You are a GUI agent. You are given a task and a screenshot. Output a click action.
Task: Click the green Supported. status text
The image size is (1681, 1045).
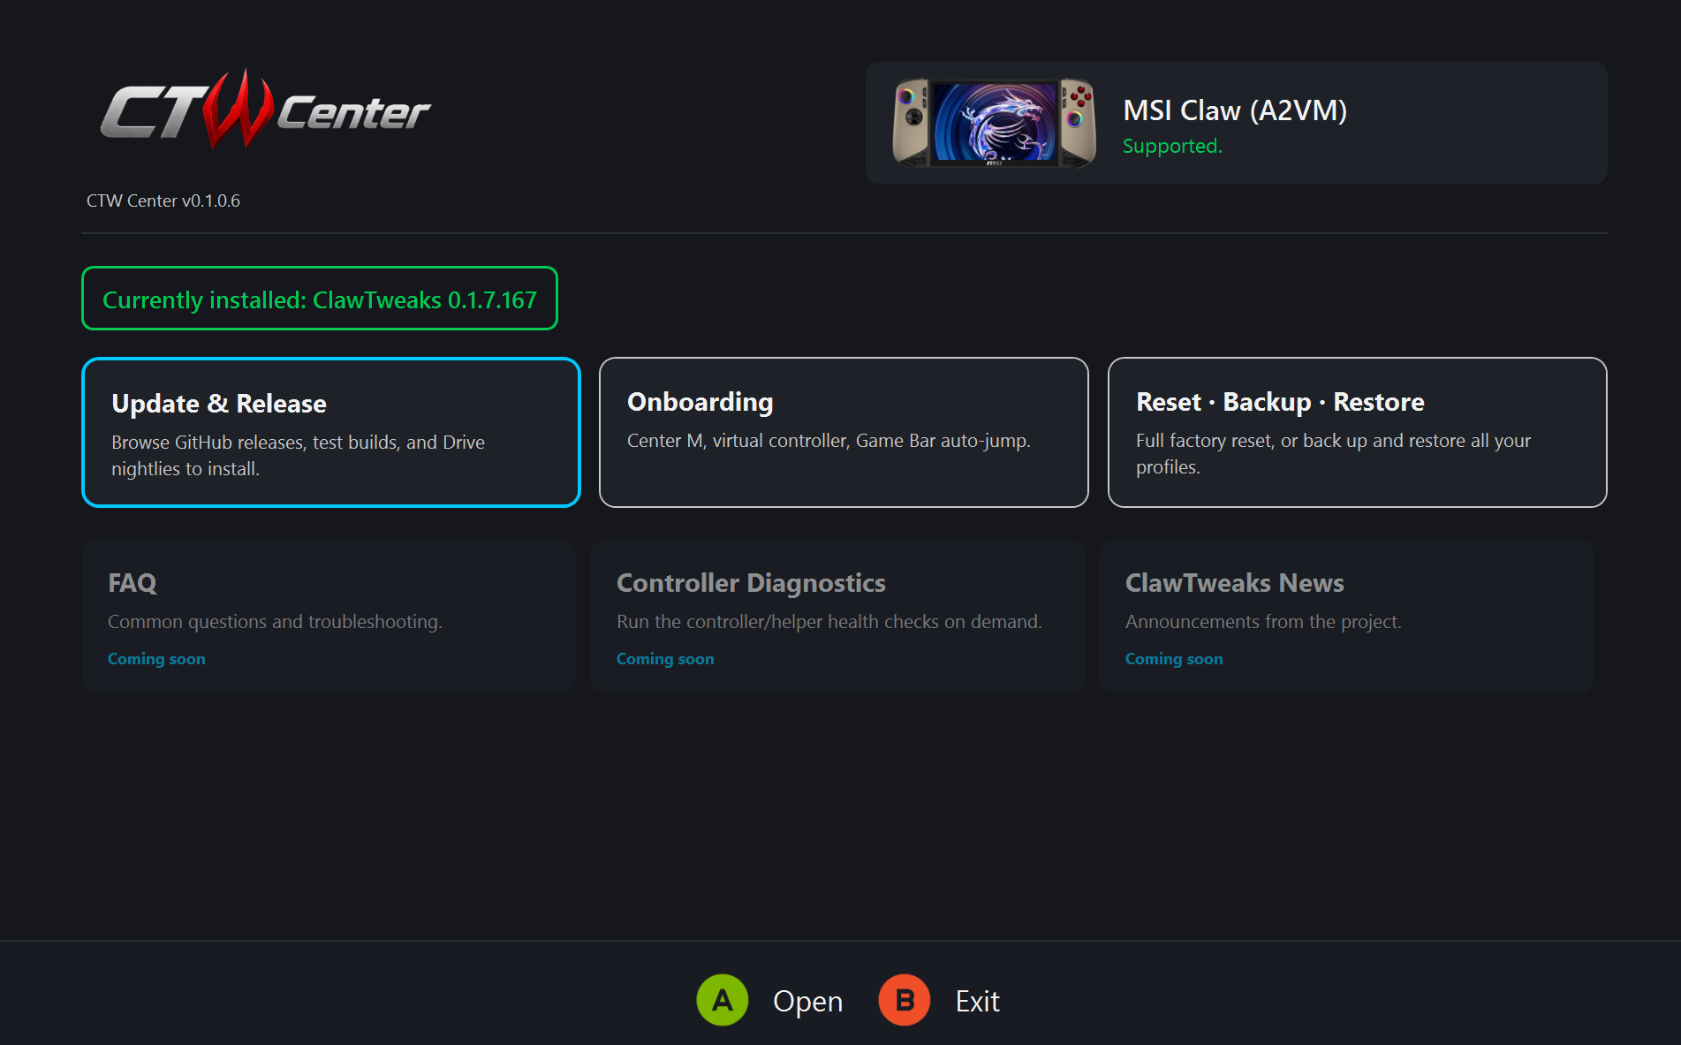1172,146
